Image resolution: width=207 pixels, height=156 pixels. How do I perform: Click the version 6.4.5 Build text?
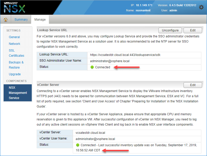tap(182, 5)
